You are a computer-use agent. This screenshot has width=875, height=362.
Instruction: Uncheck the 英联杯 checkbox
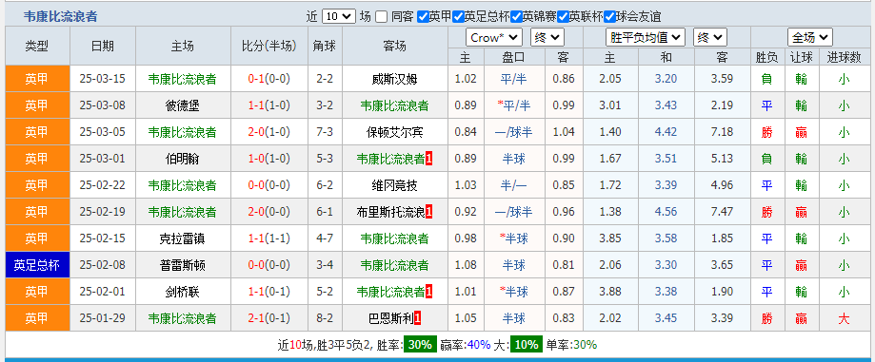563,17
